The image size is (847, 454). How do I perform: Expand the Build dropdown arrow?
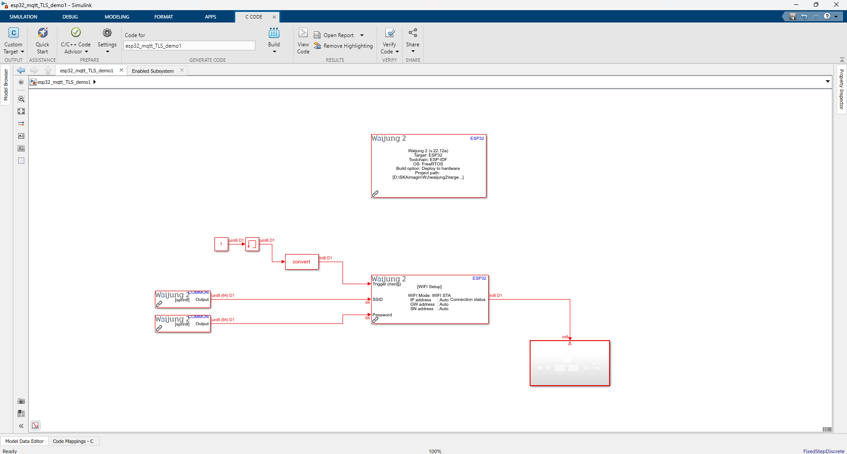(274, 52)
